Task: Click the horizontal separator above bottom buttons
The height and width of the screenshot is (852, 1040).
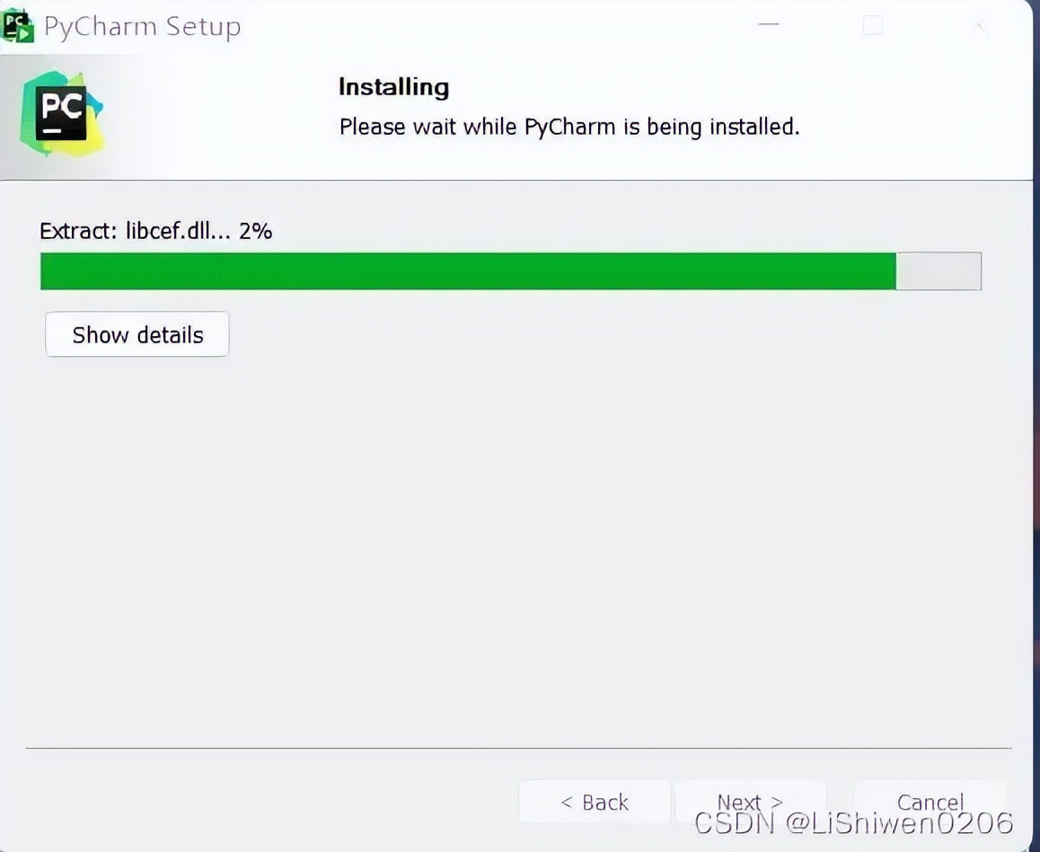Action: (x=519, y=749)
